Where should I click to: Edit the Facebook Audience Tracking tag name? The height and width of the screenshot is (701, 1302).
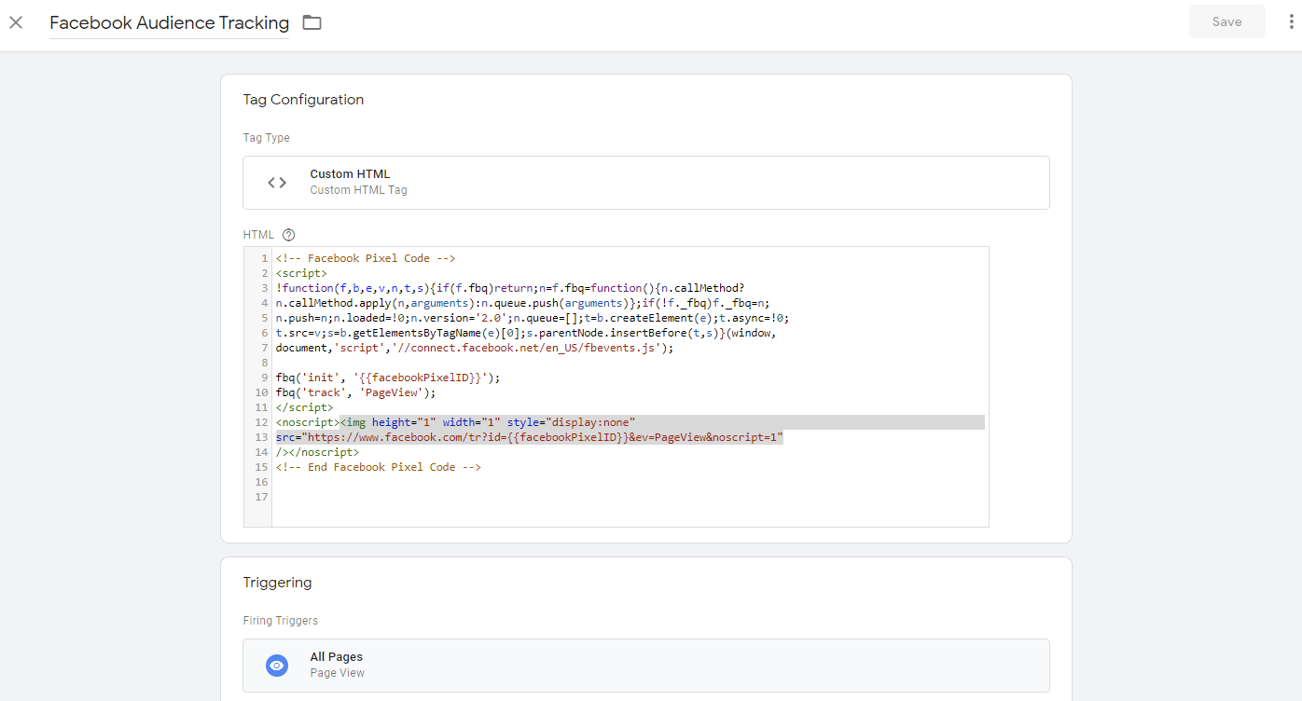tap(169, 22)
